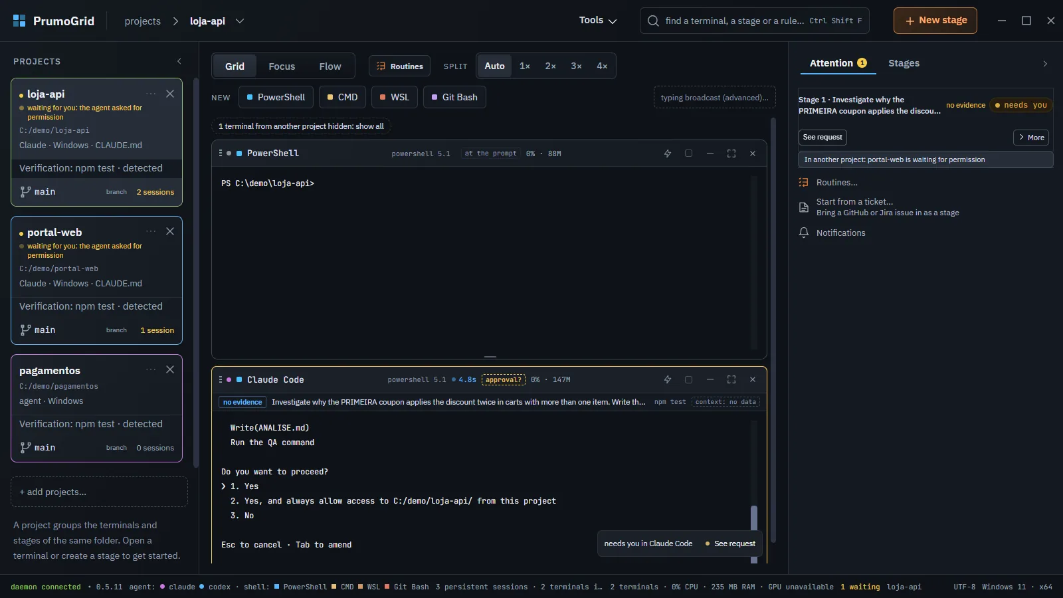The width and height of the screenshot is (1063, 598).
Task: Switch layout to Flow view
Action: tap(330, 66)
